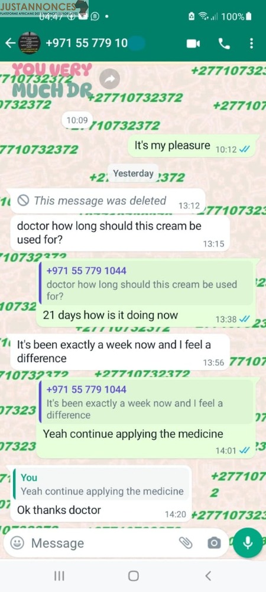Start a video call
The width and height of the screenshot is (266, 592).
tap(193, 44)
